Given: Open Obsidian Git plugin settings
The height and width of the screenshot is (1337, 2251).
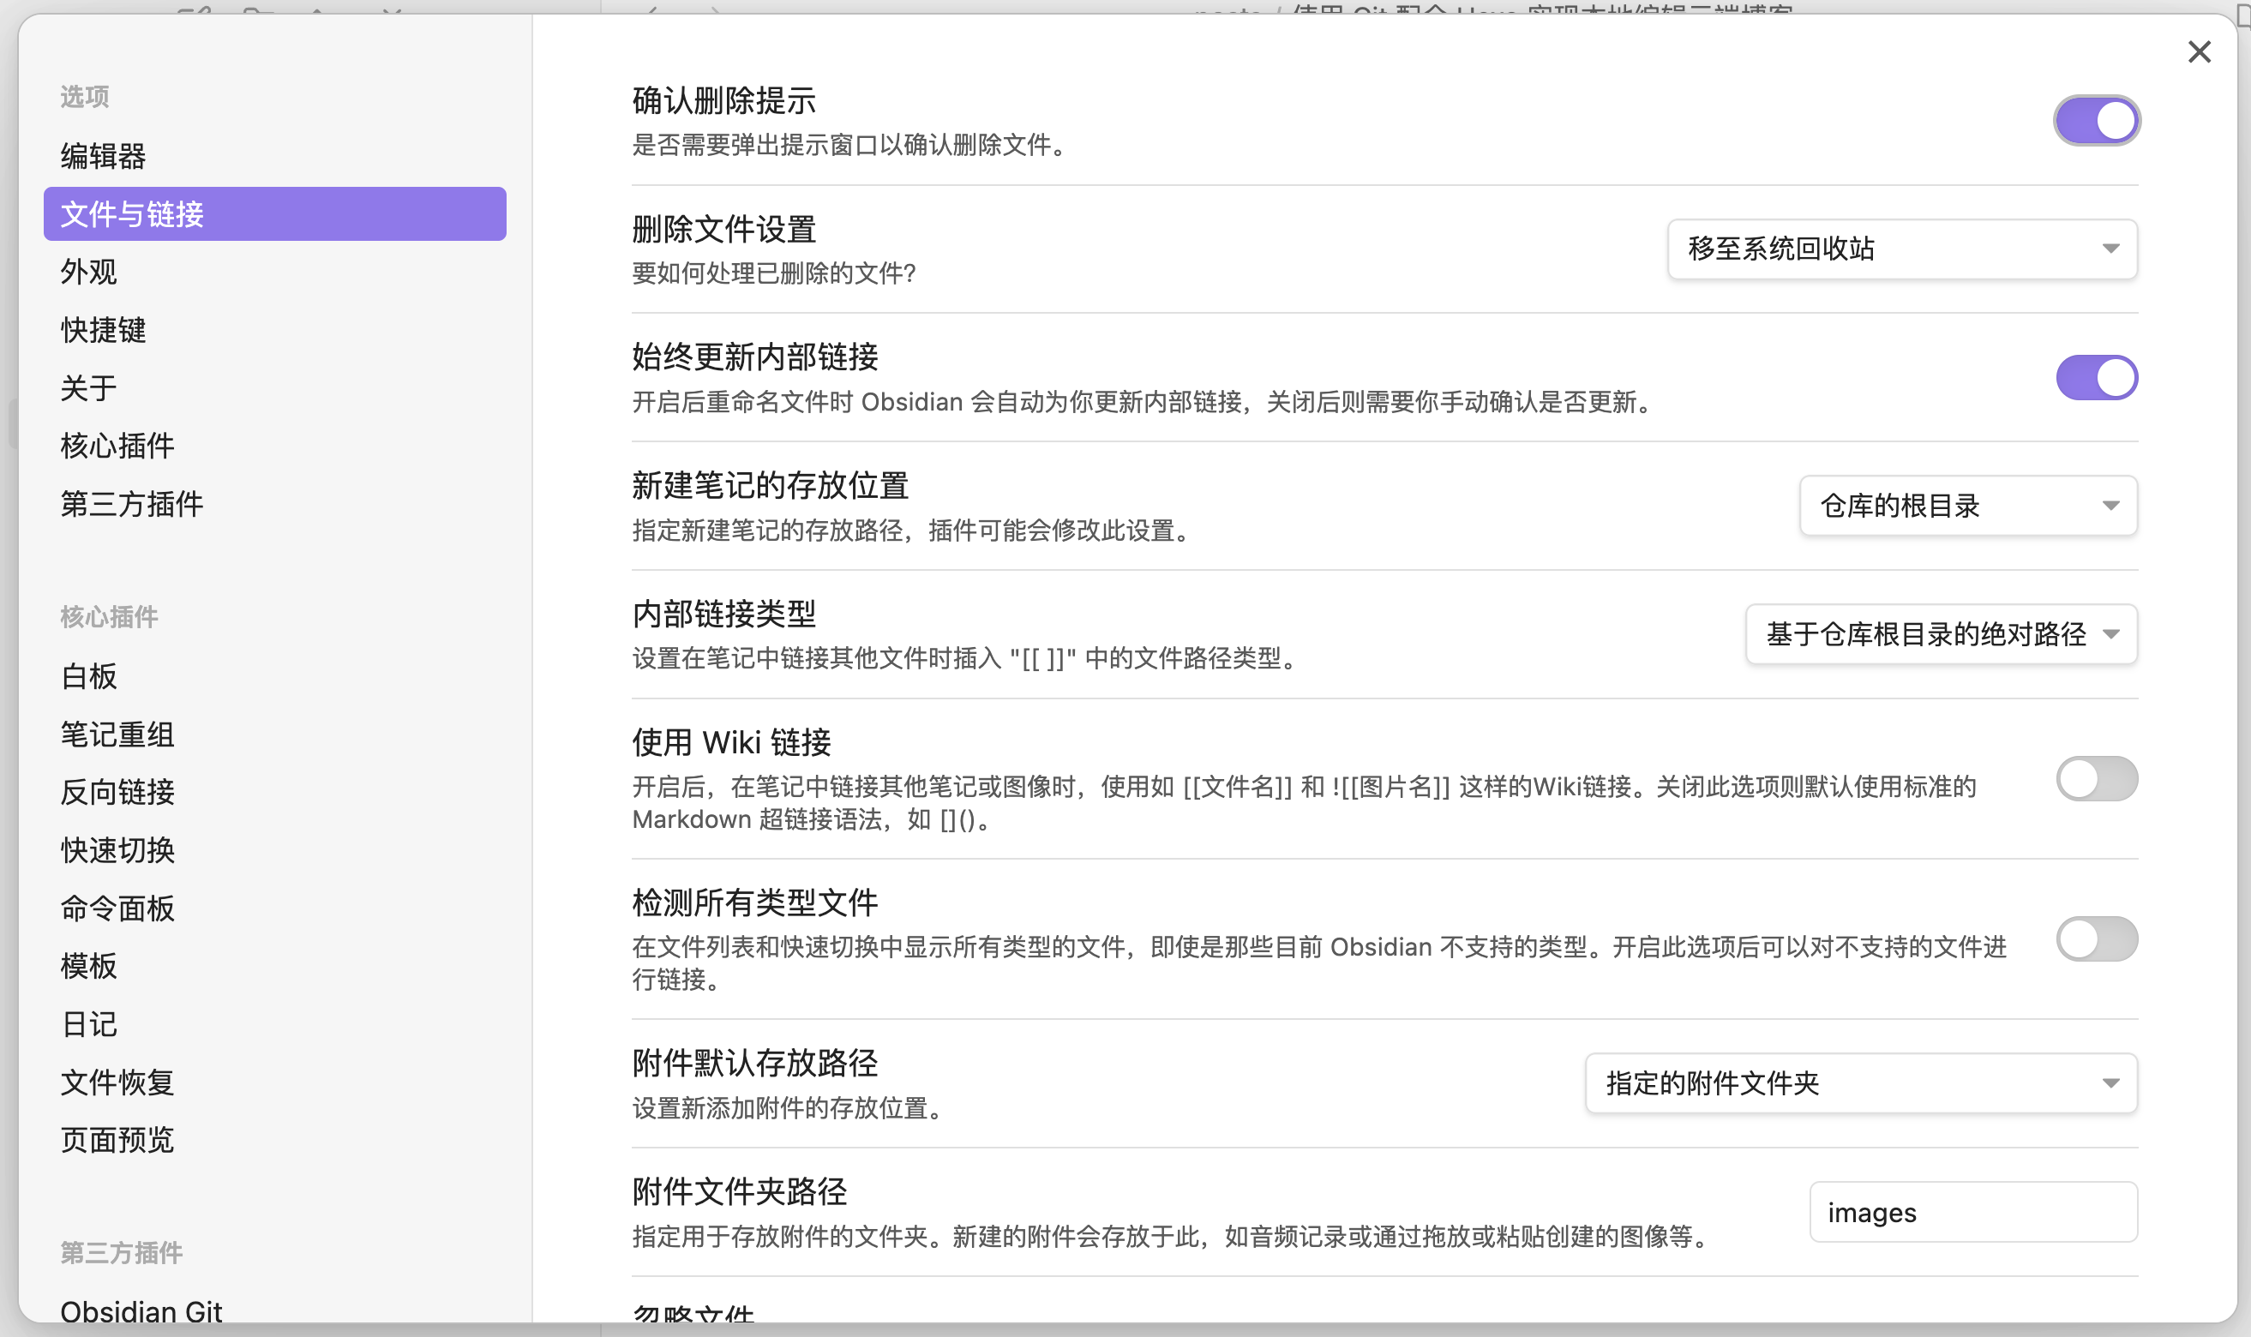Looking at the screenshot, I should pyautogui.click(x=141, y=1311).
